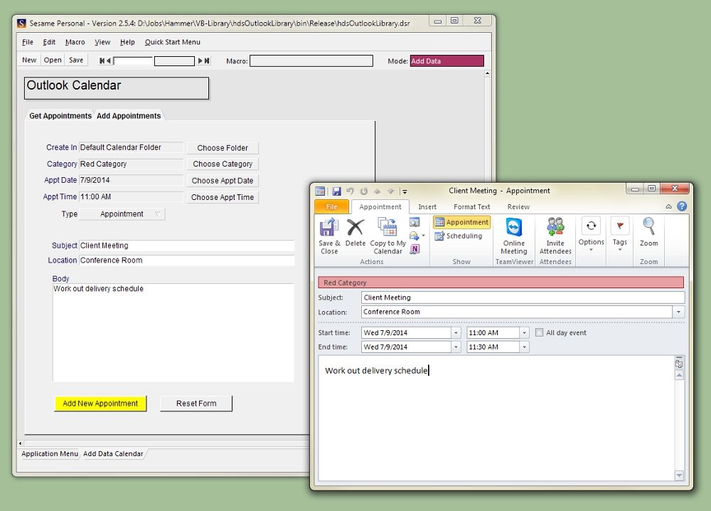The width and height of the screenshot is (711, 511).
Task: Open the Review ribbon tab
Action: pyautogui.click(x=518, y=206)
